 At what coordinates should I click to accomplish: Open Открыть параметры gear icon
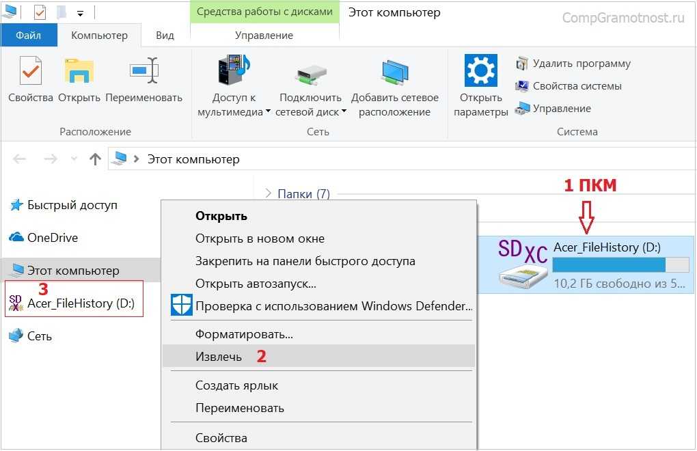pyautogui.click(x=480, y=72)
